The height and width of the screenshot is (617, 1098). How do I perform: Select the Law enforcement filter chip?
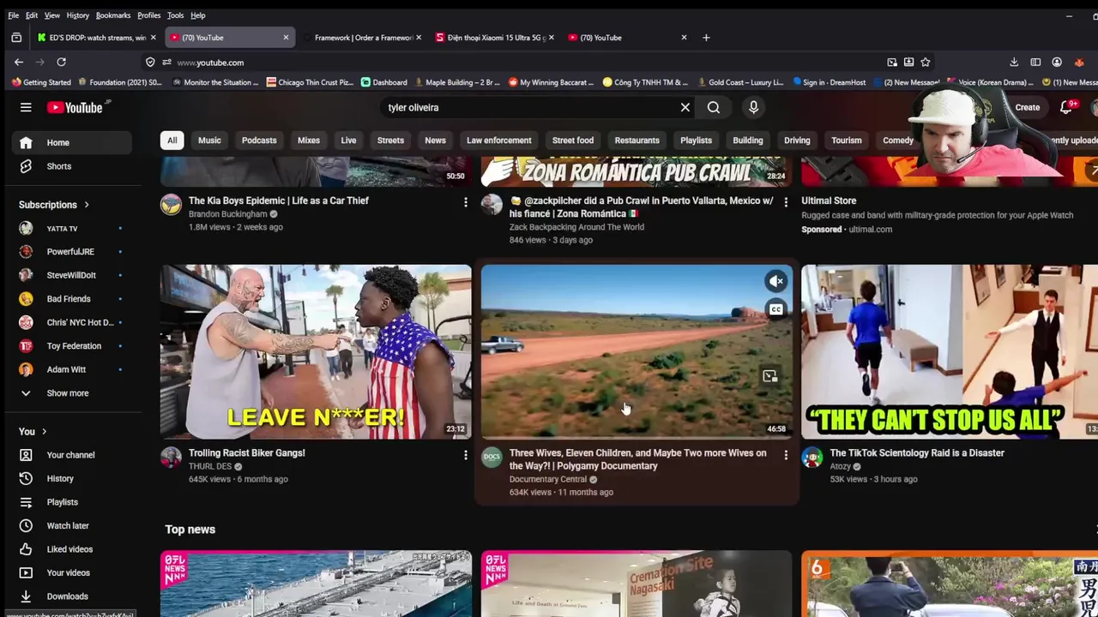499,141
